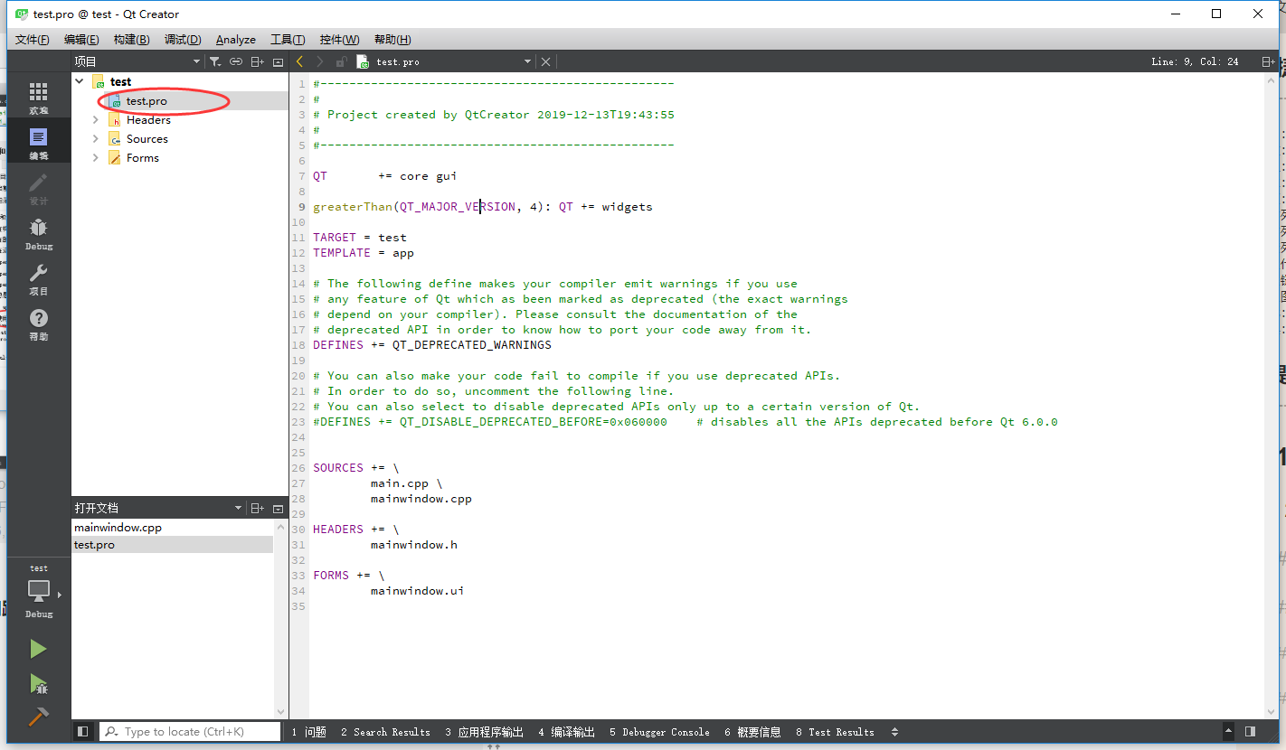Image resolution: width=1286 pixels, height=750 pixels.
Task: Open the kit selector showing test Debug
Action: 38,589
